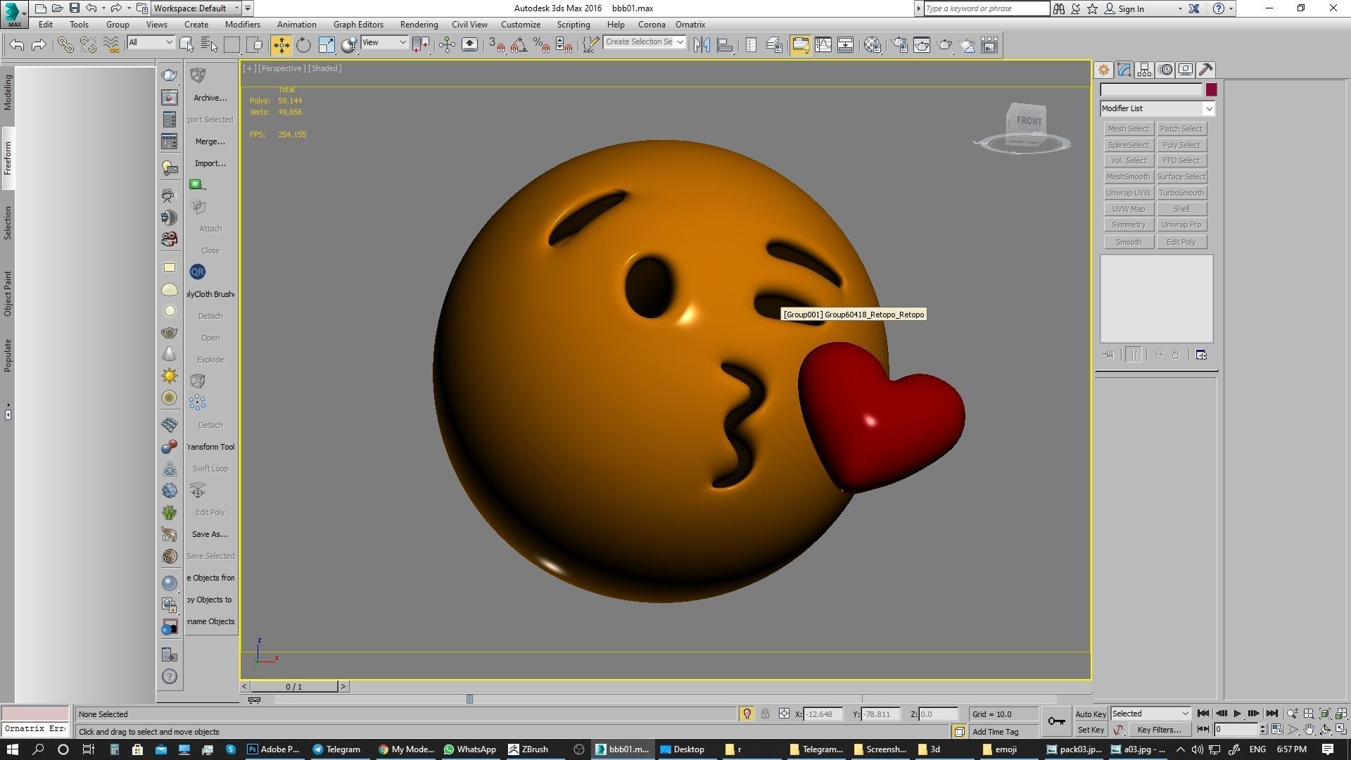1351x760 pixels.
Task: Open the Graph Editors menu
Action: tap(358, 25)
